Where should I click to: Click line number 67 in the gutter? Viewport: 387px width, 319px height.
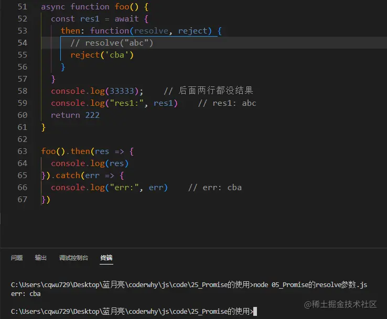[x=23, y=200]
